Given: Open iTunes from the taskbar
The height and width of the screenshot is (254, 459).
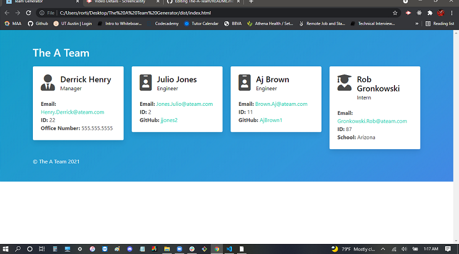Looking at the screenshot, I should point(92,249).
